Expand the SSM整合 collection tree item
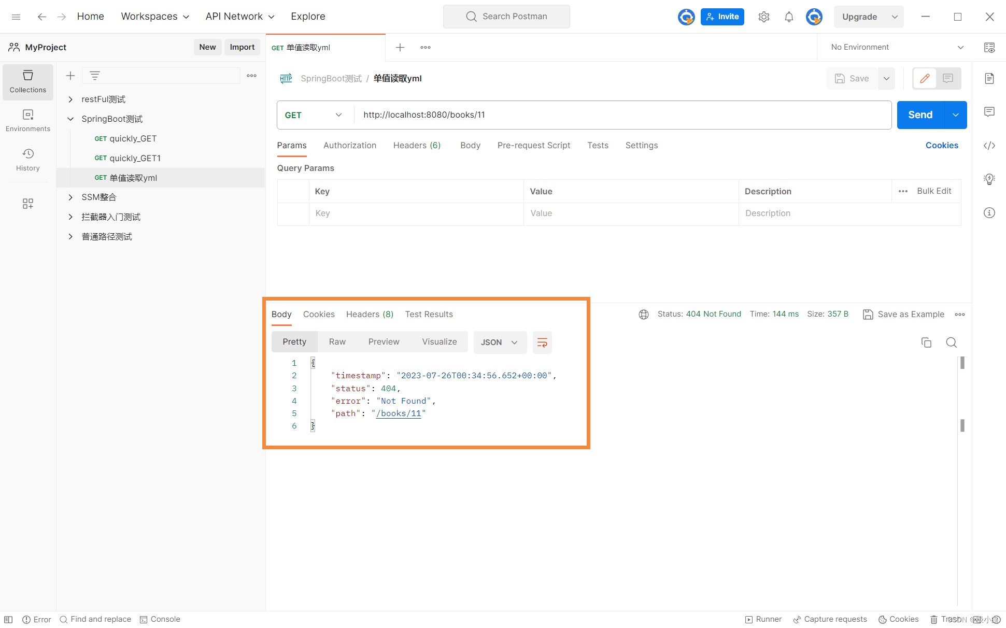Screen dimensions: 1006x628 tap(70, 197)
